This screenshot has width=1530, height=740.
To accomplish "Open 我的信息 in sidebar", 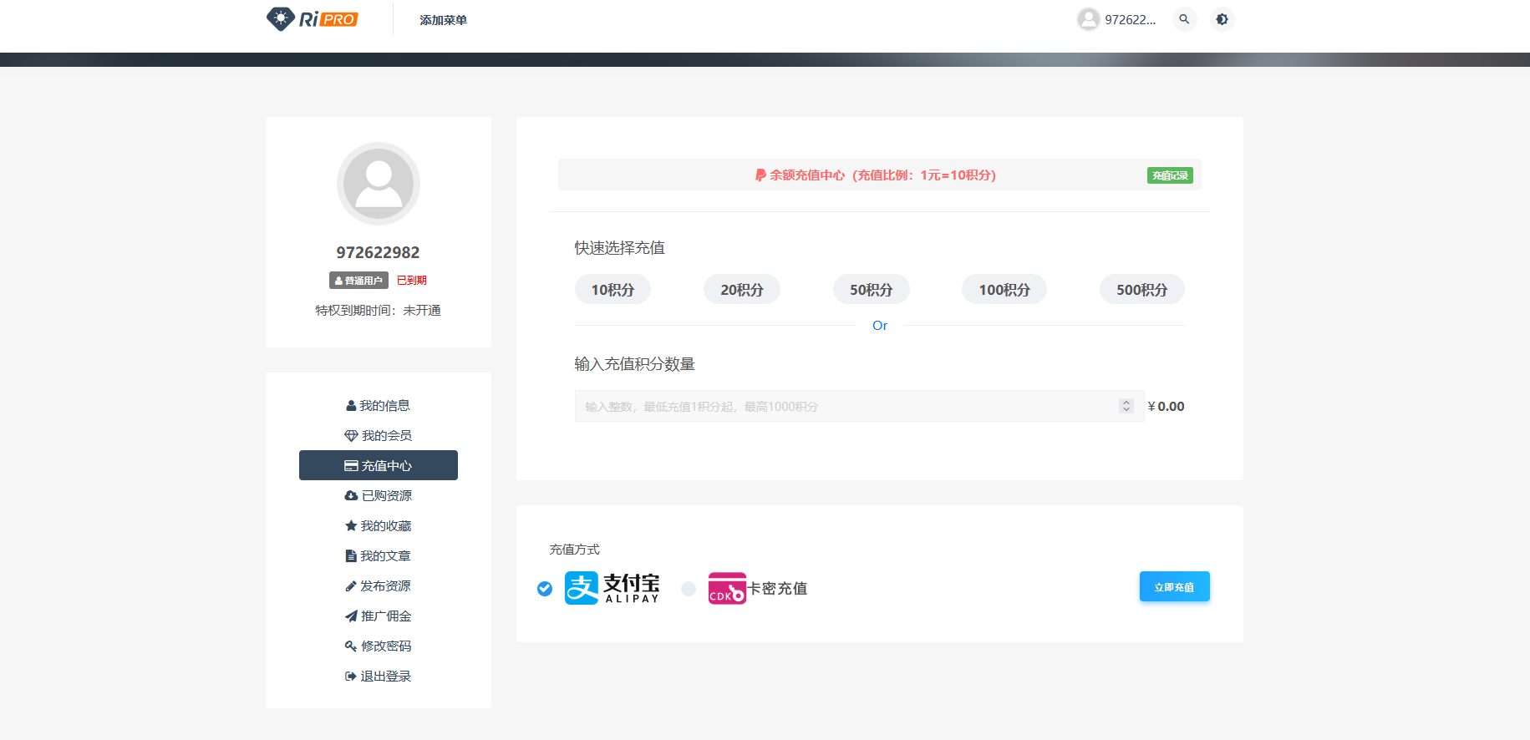I will [x=378, y=406].
